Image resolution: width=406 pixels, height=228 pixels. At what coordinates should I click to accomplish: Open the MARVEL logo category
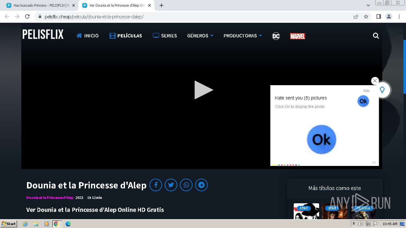[x=298, y=36]
